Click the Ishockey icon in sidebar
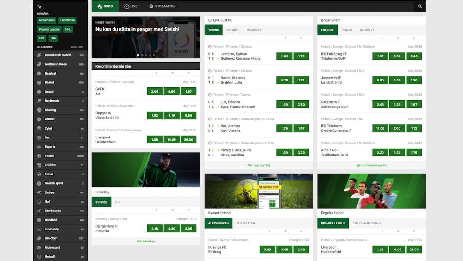 pos(39,238)
